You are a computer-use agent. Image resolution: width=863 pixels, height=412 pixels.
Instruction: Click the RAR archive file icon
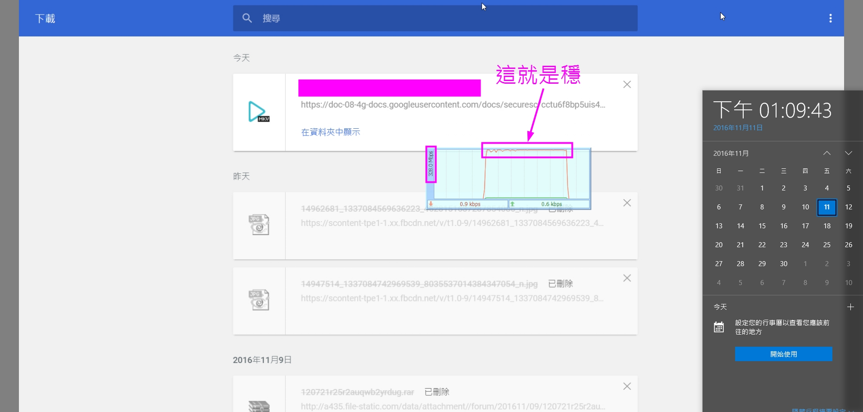click(259, 406)
